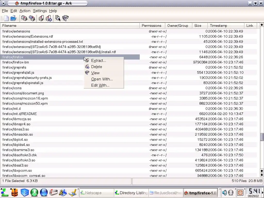The width and height of the screenshot is (264, 198).
Task: Switch to the Directory Listing taskbar window
Action: [131, 193]
